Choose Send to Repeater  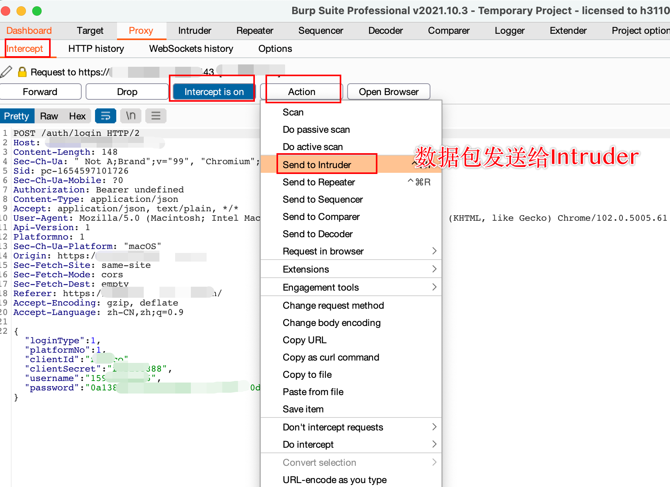click(351, 182)
